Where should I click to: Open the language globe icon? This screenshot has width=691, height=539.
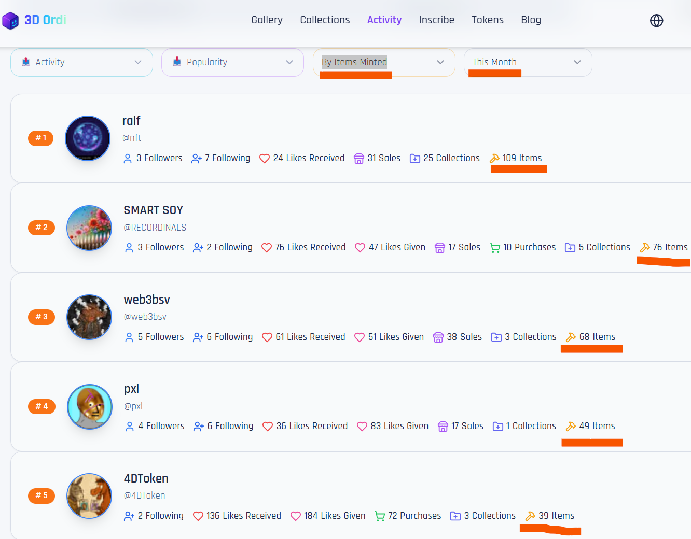point(656,20)
